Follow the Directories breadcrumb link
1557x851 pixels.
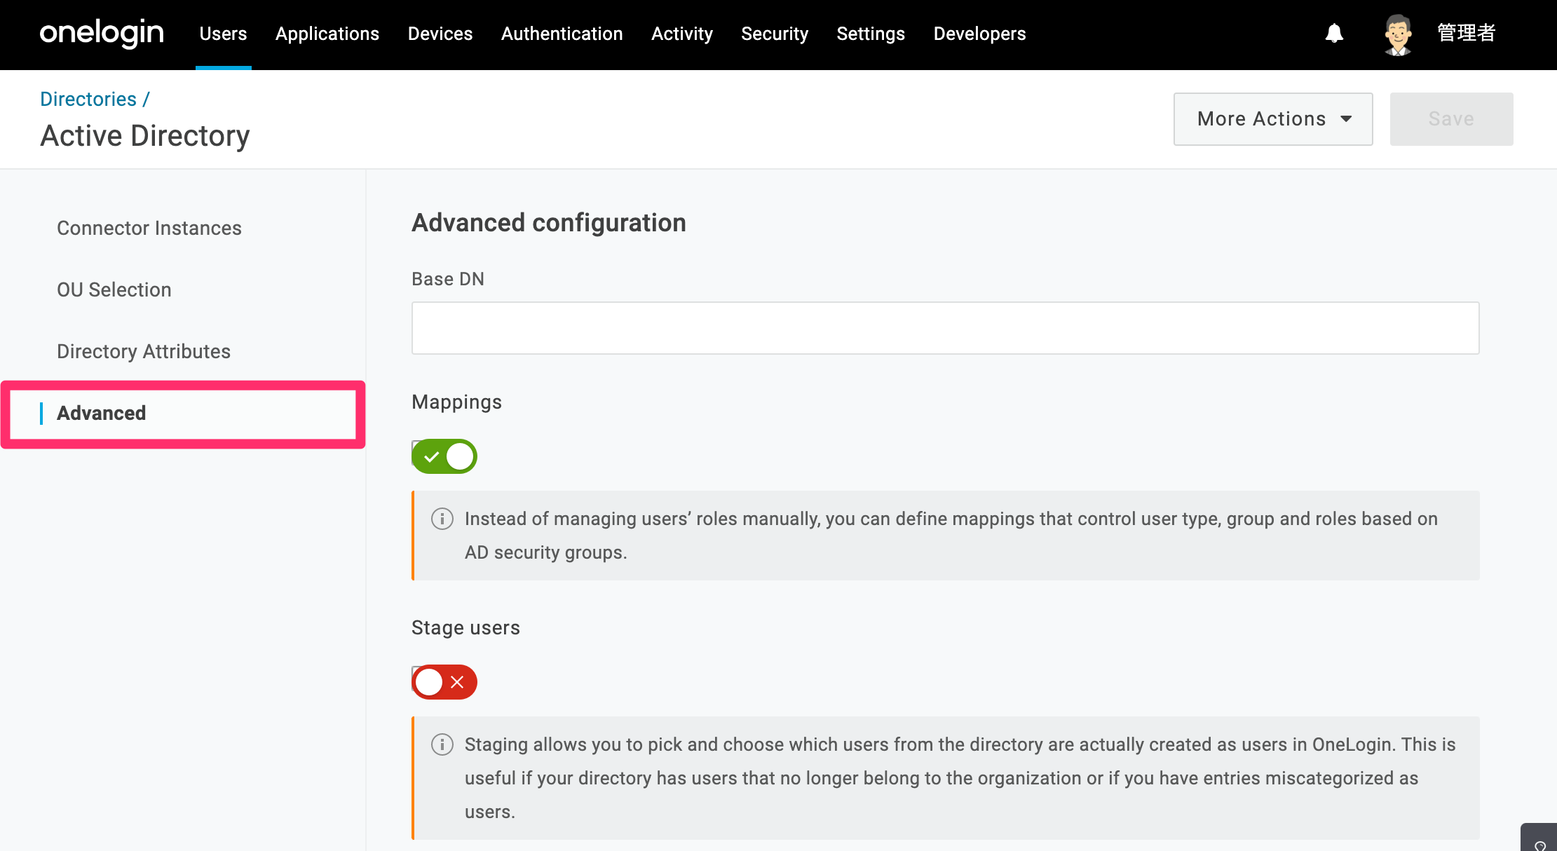coord(88,99)
